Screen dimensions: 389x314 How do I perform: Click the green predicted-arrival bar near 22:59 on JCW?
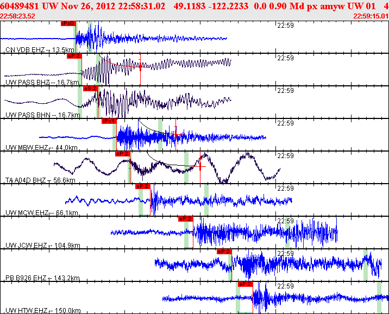pos(287,233)
